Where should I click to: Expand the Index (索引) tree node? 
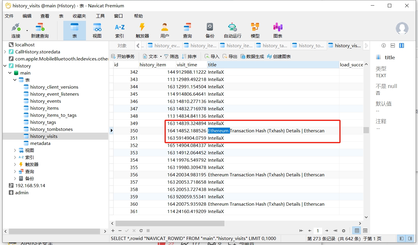tap(15, 157)
